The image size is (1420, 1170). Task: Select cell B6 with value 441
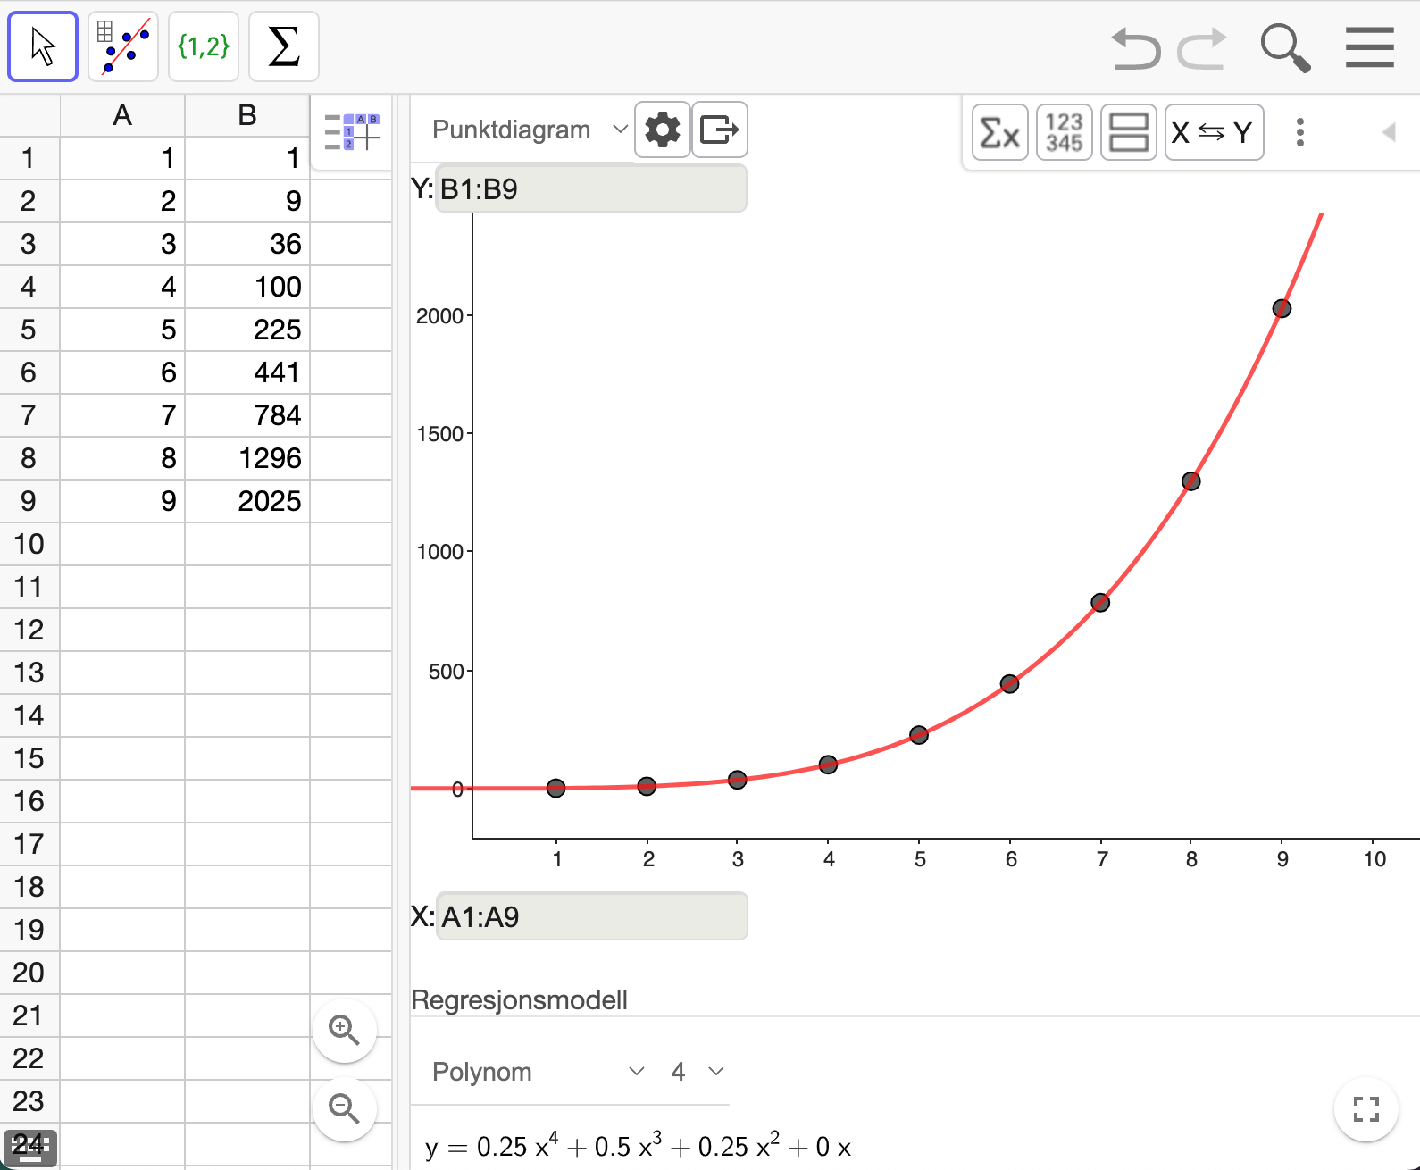click(x=247, y=372)
